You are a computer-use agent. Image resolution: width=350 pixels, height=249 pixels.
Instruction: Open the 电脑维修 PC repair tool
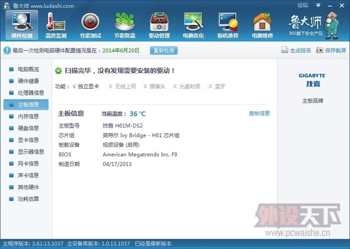tap(262, 25)
